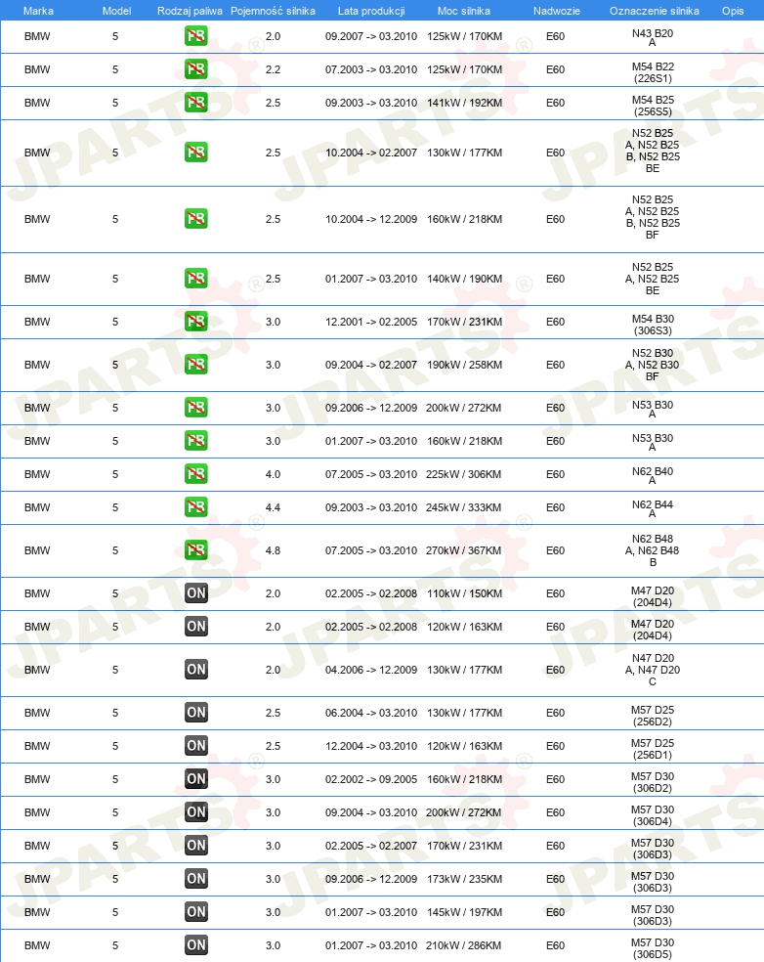The height and width of the screenshot is (962, 764).
Task: Select engine code 'N62 B40 A'
Action: pyautogui.click(x=653, y=475)
